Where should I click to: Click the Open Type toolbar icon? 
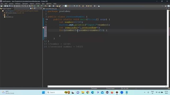click(x=57, y=6)
